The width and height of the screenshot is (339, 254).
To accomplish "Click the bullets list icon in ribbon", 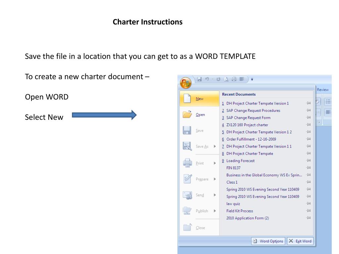I will click(x=328, y=102).
